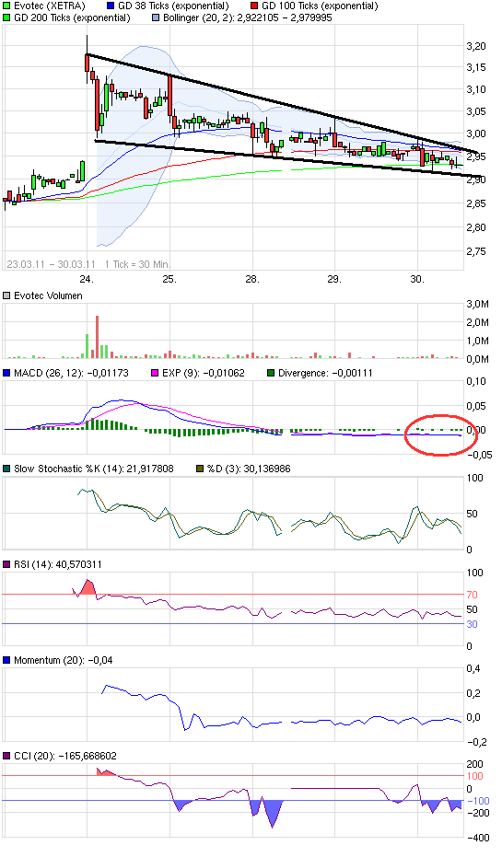Click the blue Momentum (20) legend swatch
This screenshot has width=502, height=857.
coord(6,660)
